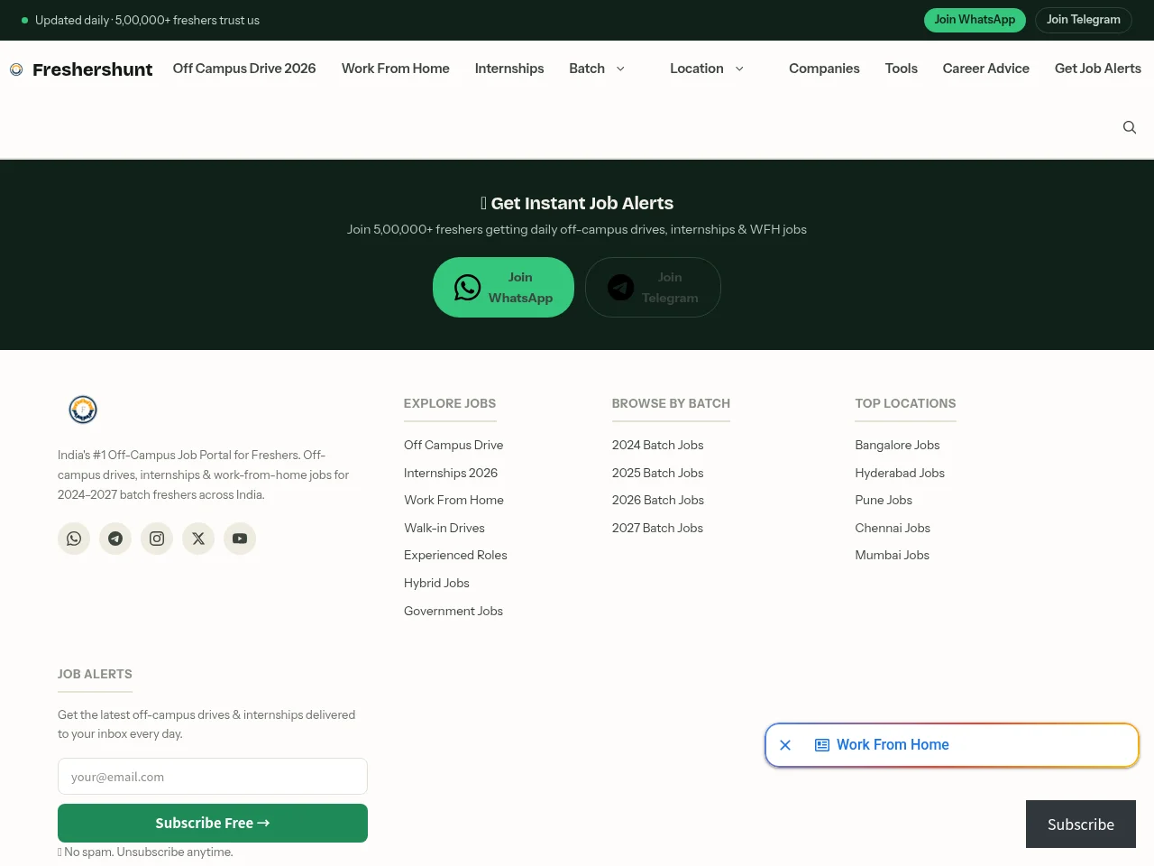Click the large dark Join Telegram button
1154x866 pixels.
coord(653,288)
